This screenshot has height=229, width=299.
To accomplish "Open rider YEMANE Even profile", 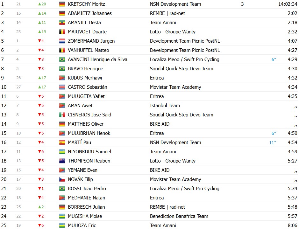I will (x=82, y=170).
